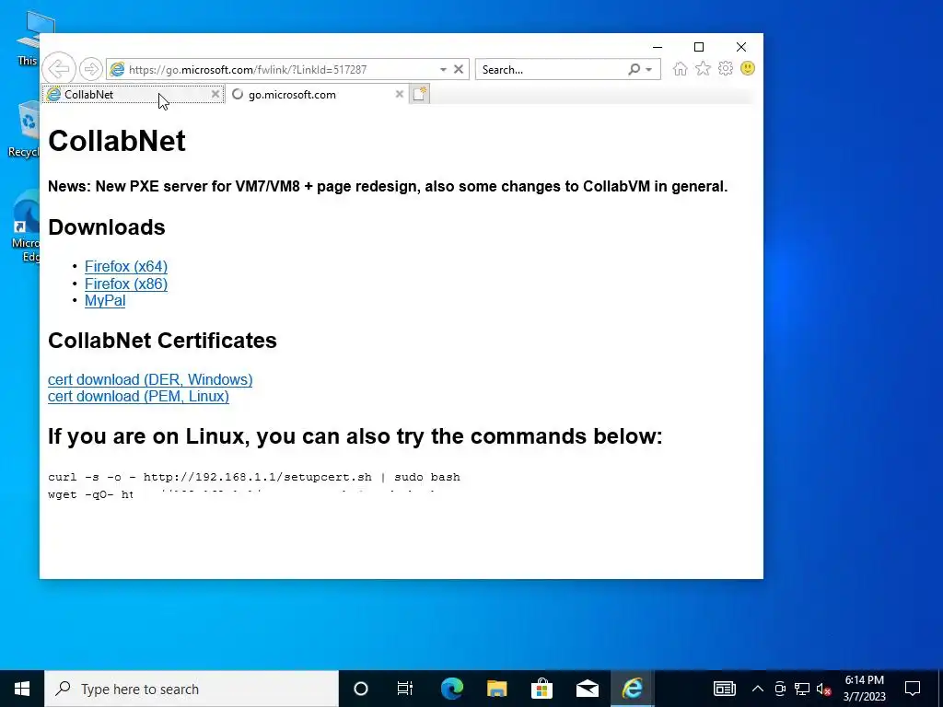The image size is (943, 707).
Task: Open File Explorer from taskbar
Action: (496, 689)
